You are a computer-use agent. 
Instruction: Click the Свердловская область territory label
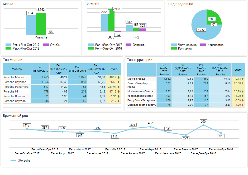point(142,105)
